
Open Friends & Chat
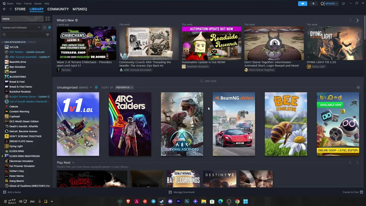pyautogui.click(x=353, y=192)
